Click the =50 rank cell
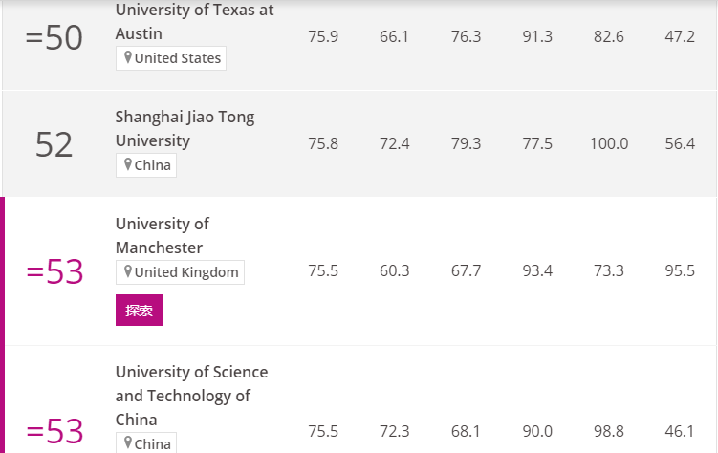Screen dimensions: 718x453 click(54, 37)
